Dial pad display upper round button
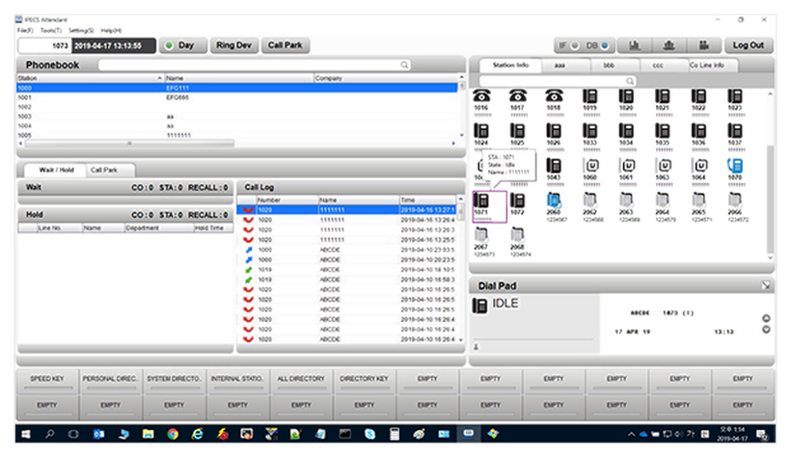This screenshot has height=458, width=791. pyautogui.click(x=766, y=318)
